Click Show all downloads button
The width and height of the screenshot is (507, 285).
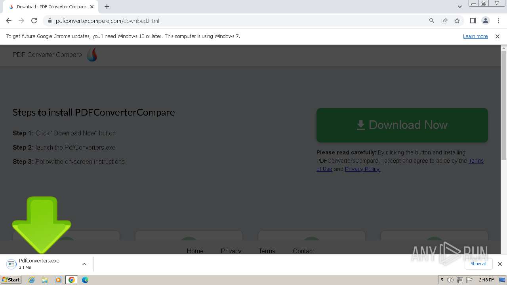tap(478, 264)
